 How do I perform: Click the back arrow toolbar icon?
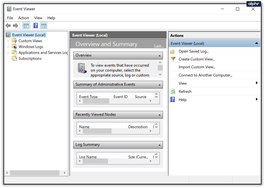tap(8, 26)
